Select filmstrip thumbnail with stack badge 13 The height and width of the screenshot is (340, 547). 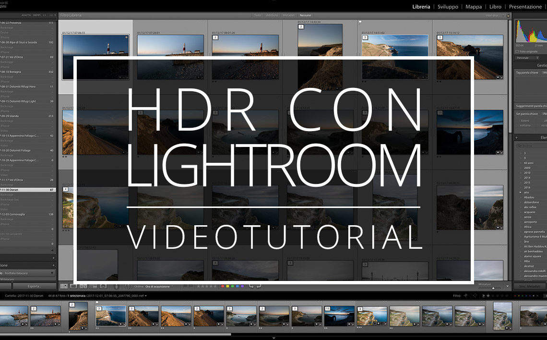[x=339, y=316]
